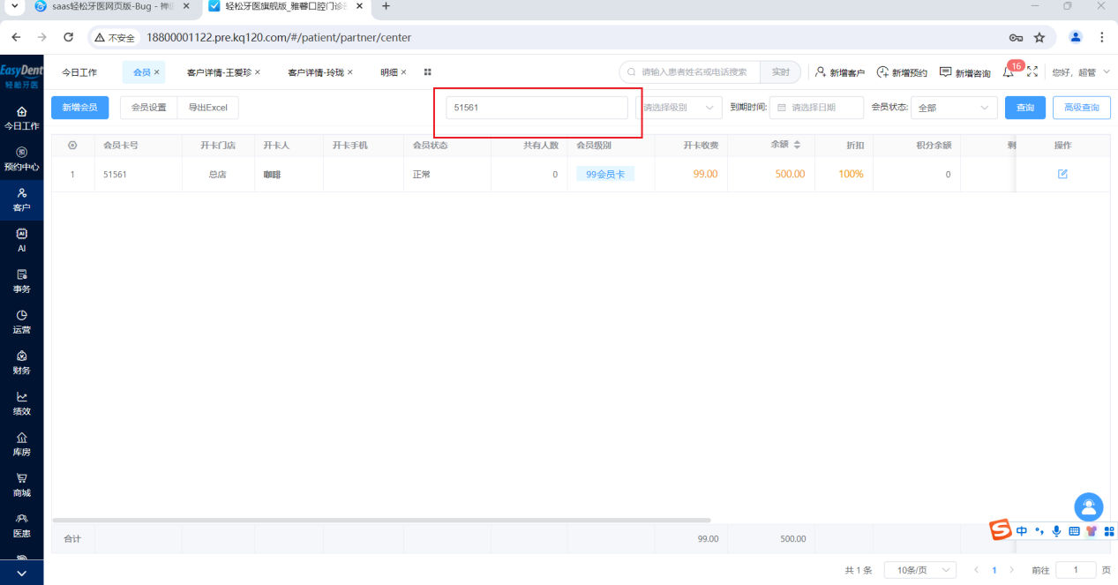Click the Sogou input method S logo

point(1000,529)
